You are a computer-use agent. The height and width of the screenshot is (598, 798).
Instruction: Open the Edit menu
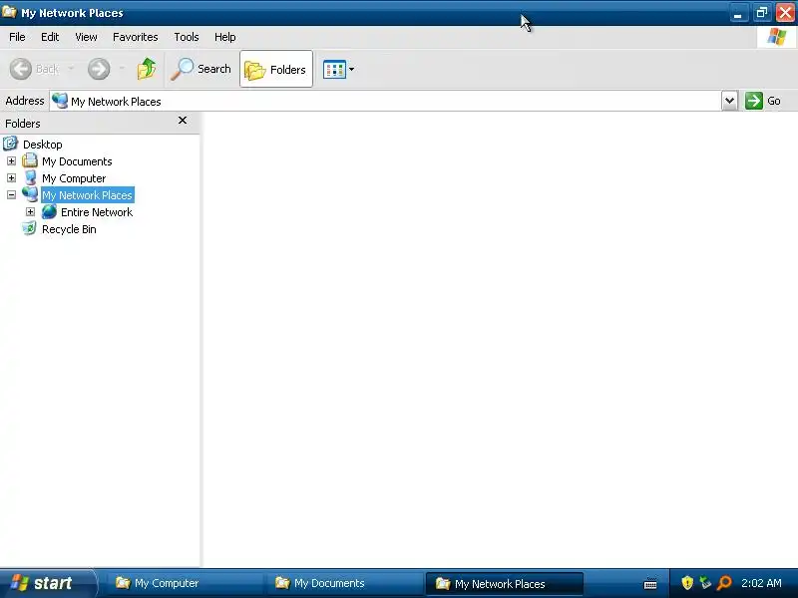click(50, 37)
